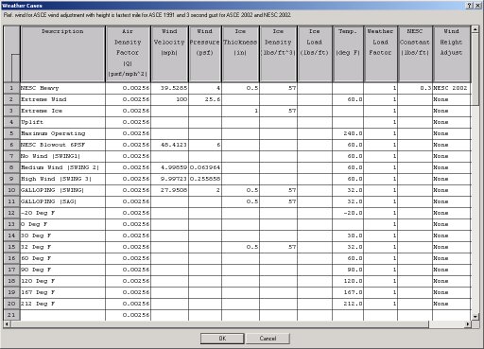
Task: Click the OK button
Action: 222,339
